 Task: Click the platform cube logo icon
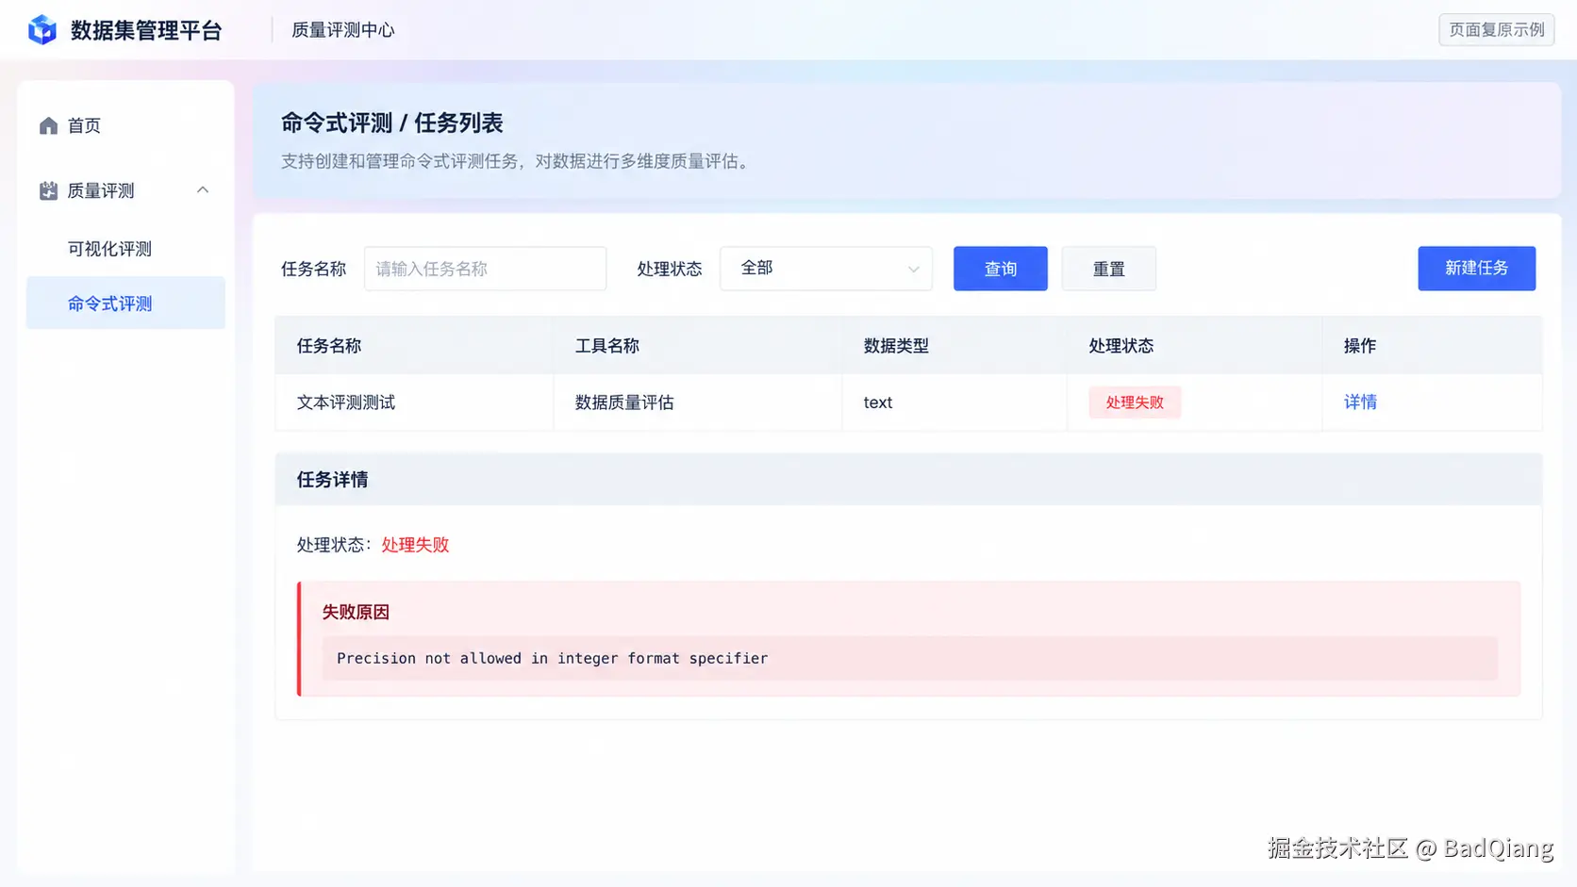[42, 30]
